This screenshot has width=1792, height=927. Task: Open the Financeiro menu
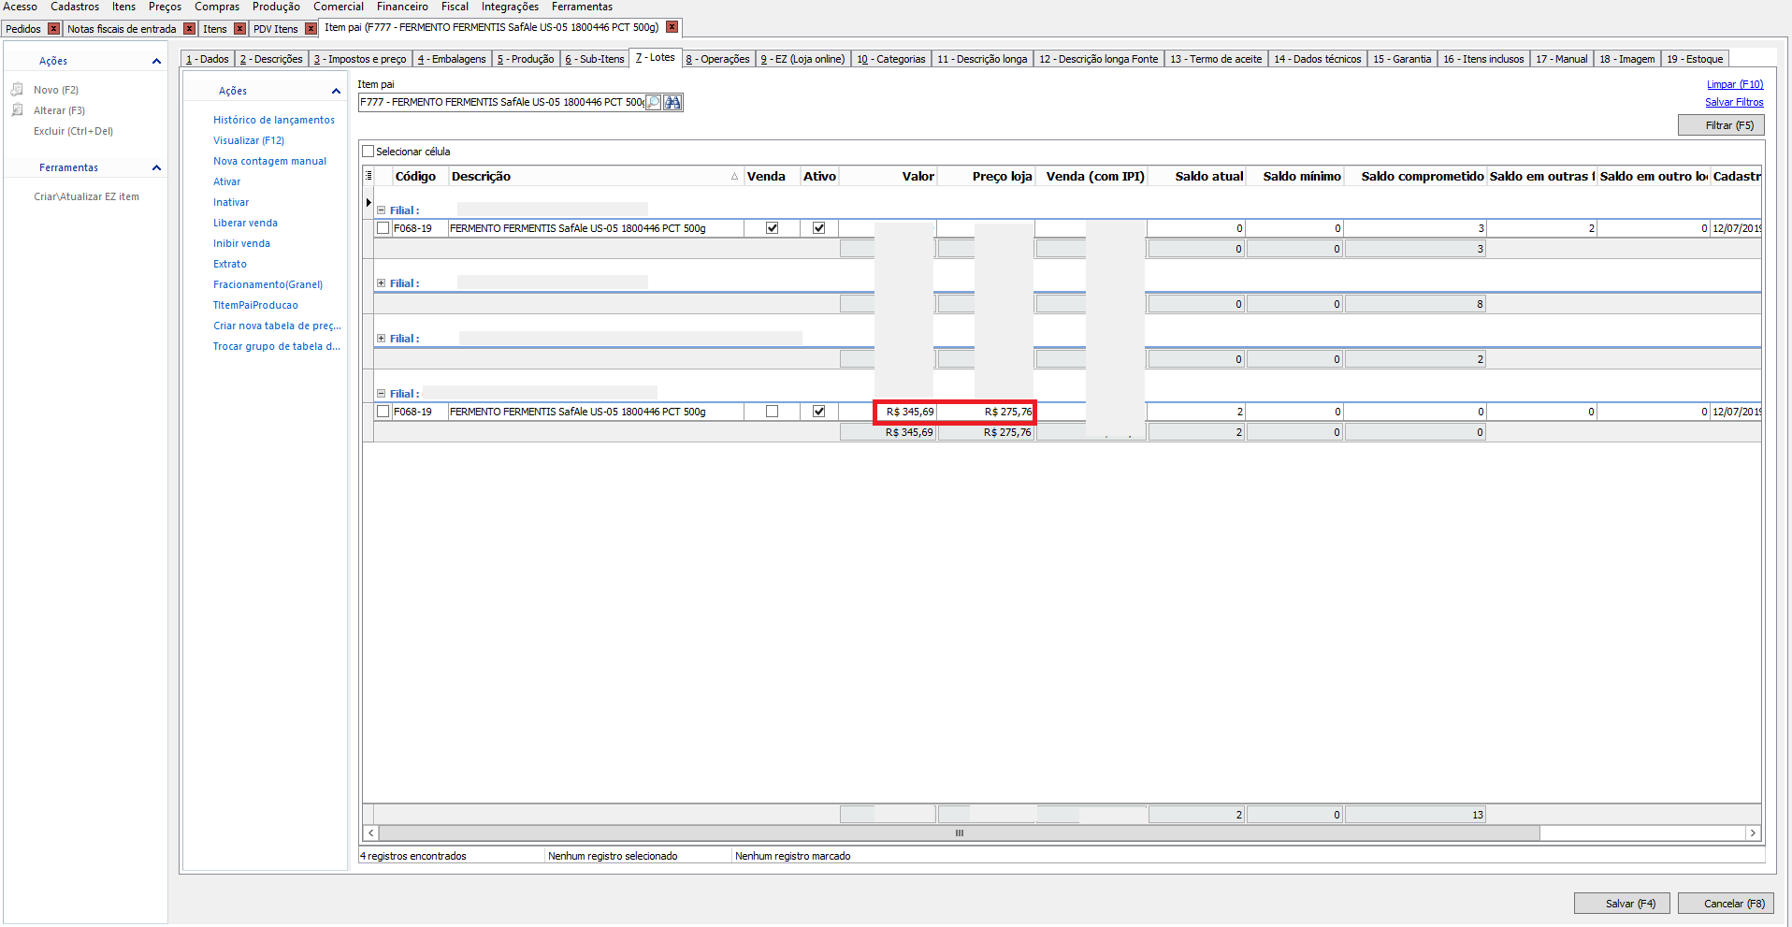[402, 7]
